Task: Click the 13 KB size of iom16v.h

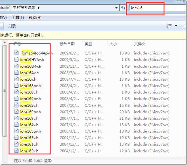Action: click(x=125, y=79)
